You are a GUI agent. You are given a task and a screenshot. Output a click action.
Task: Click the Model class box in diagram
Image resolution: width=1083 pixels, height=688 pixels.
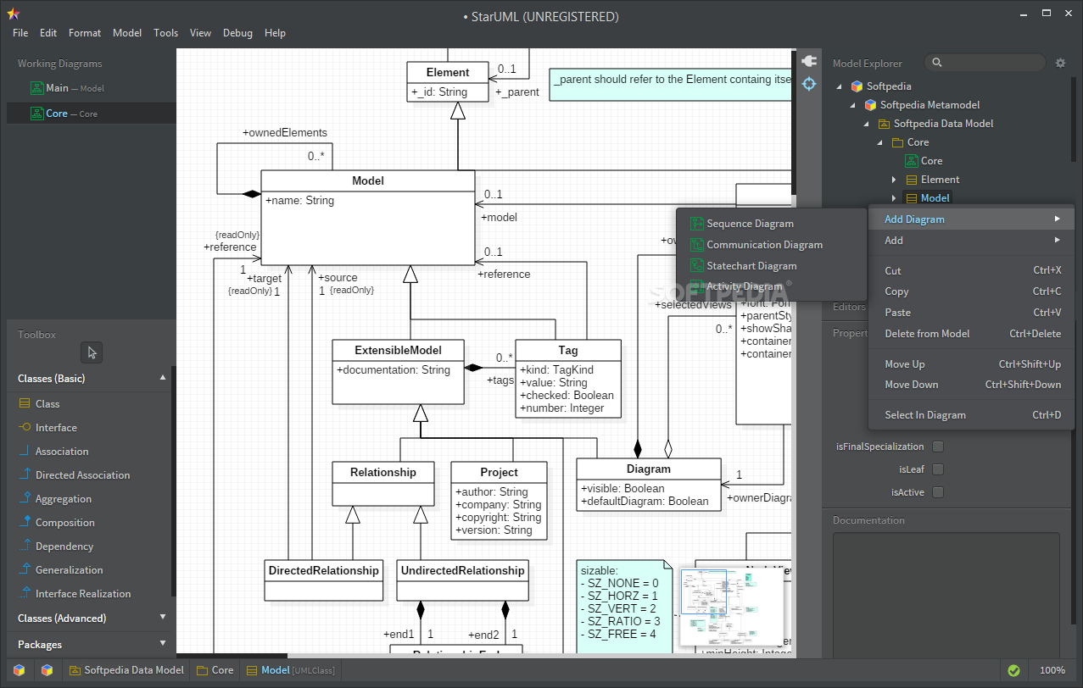[368, 218]
